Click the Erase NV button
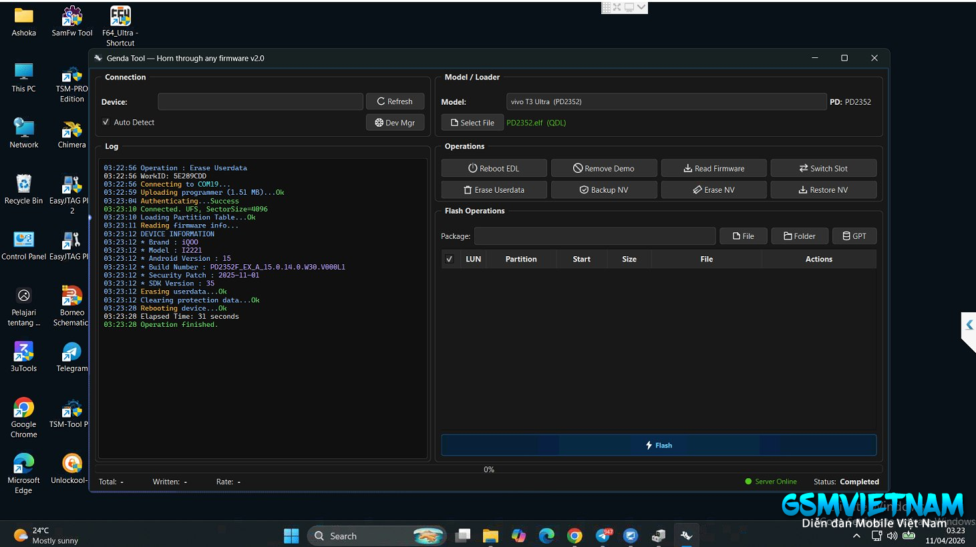Image resolution: width=976 pixels, height=547 pixels. 713,190
